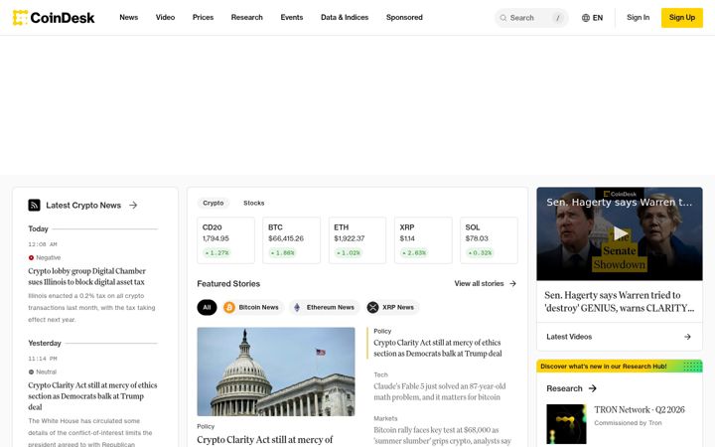This screenshot has width=715, height=447.
Task: Go to Prices in the navigation
Action: click(x=203, y=17)
